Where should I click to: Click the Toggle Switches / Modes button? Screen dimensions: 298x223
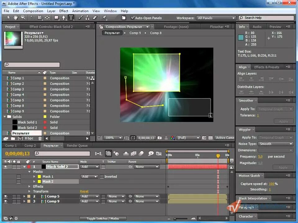click(103, 218)
